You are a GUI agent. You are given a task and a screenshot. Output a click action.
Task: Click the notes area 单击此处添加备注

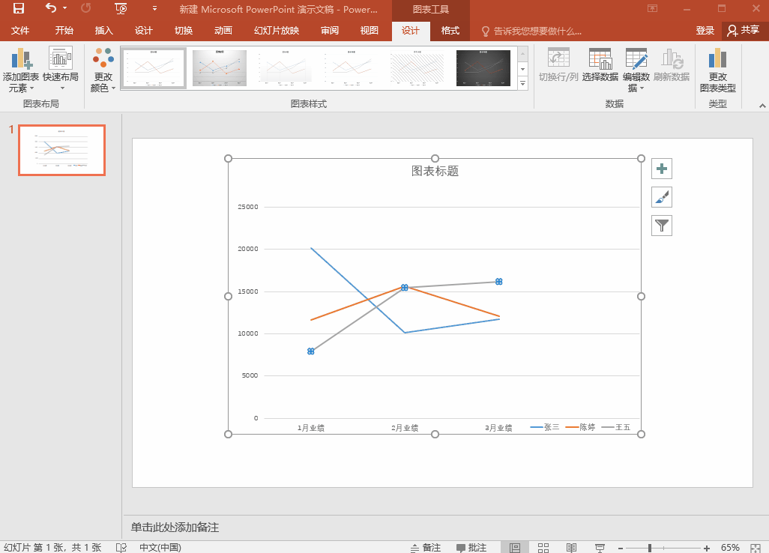coord(175,527)
